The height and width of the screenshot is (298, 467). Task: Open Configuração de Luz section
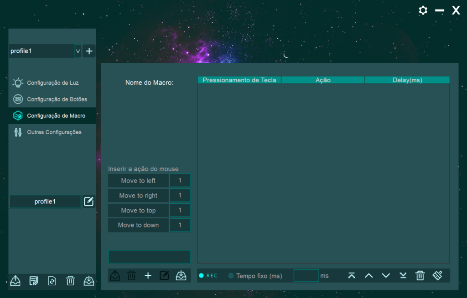52,83
